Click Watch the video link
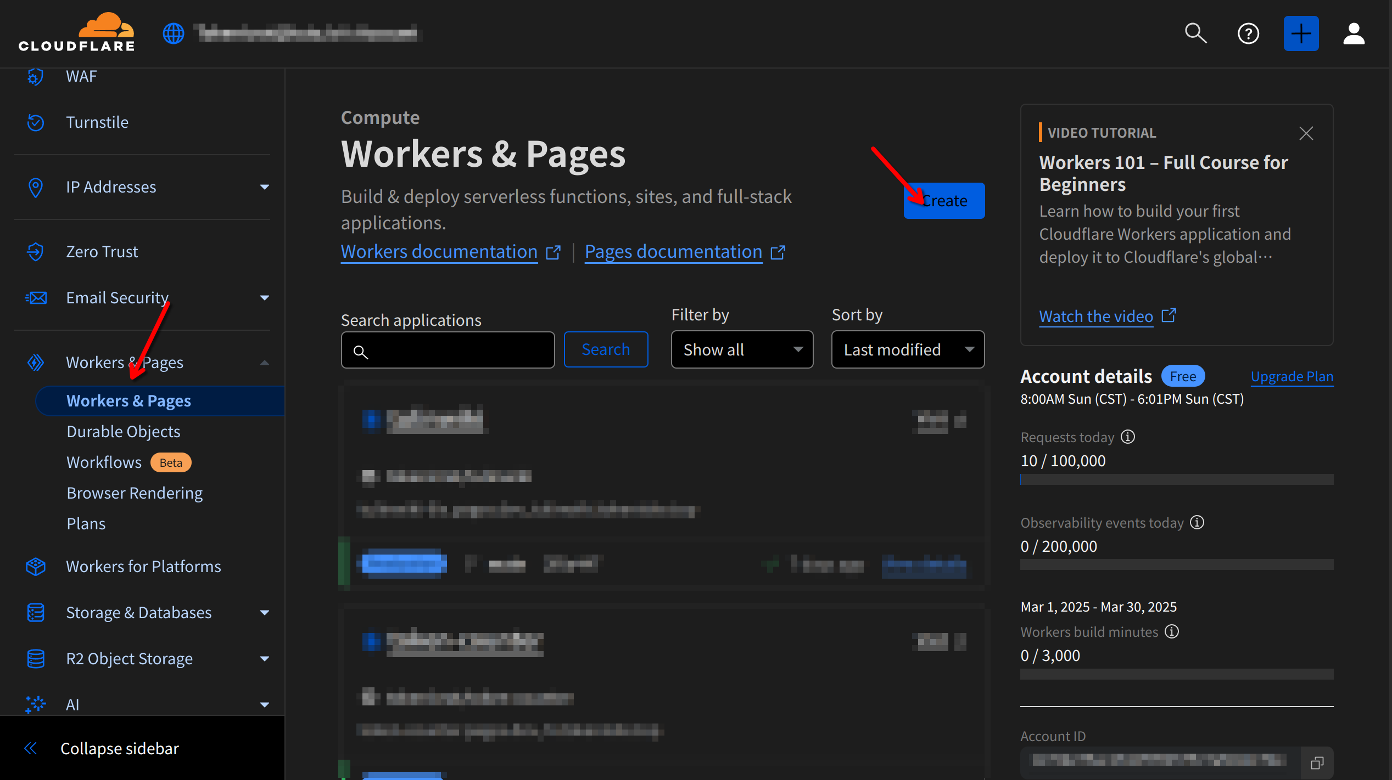Screen dimensions: 1392x780 (x=1096, y=316)
